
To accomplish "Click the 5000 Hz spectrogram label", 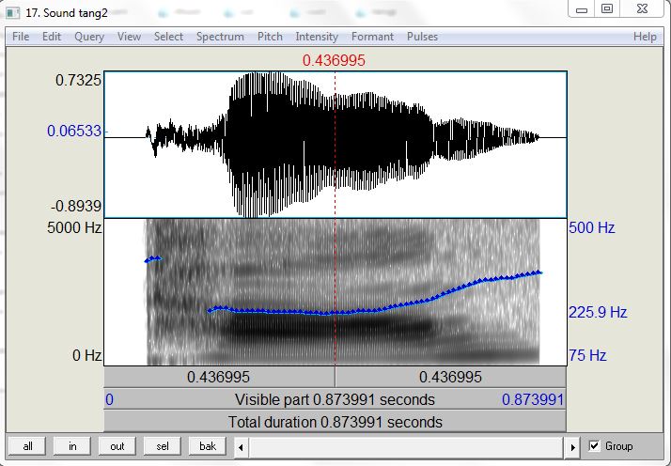I will tap(74, 227).
